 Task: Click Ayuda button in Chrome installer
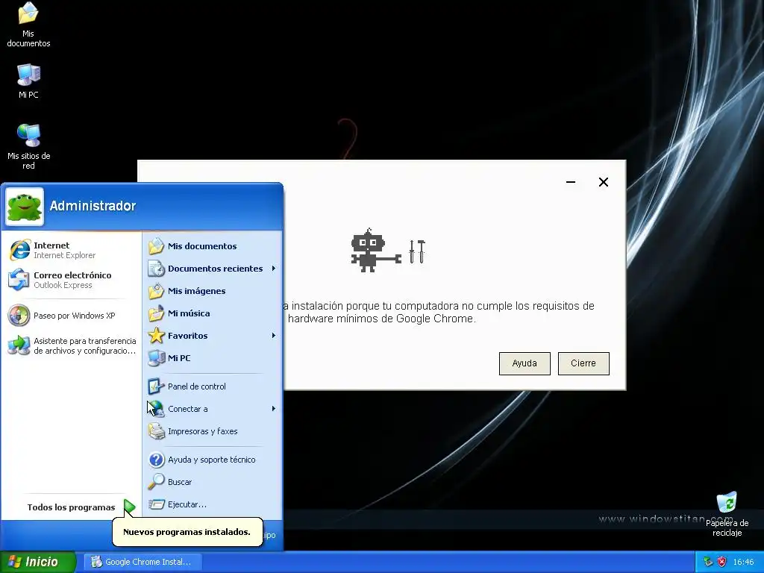tap(525, 363)
